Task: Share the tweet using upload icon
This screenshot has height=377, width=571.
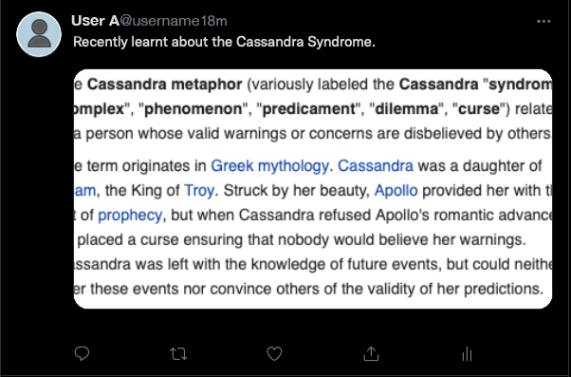Action: coord(371,353)
